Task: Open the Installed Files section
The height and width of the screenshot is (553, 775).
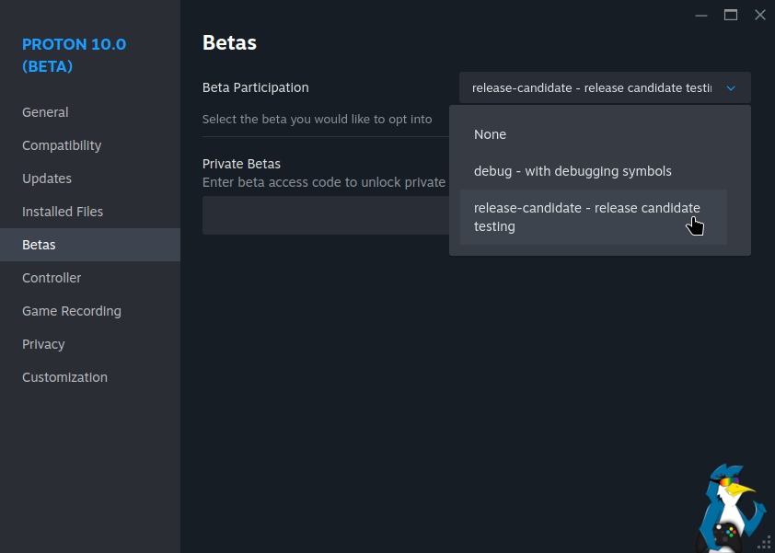Action: point(63,212)
